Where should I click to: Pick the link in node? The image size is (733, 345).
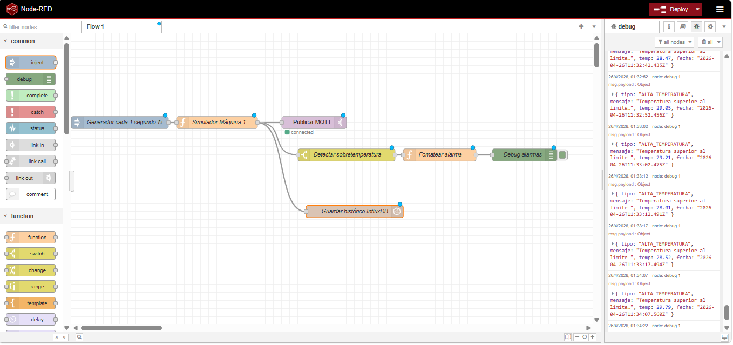click(x=31, y=145)
